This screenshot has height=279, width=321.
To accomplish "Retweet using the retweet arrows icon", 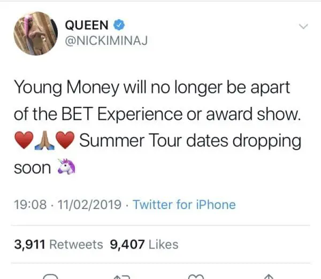I will coord(122,276).
